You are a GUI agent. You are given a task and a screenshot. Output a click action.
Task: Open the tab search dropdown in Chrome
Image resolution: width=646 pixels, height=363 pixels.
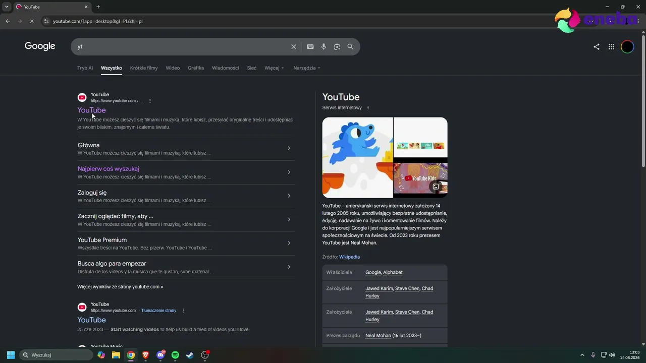7,7
